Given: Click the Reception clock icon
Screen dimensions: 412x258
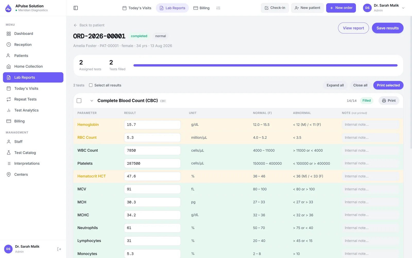Looking at the screenshot, I should [x=9, y=45].
